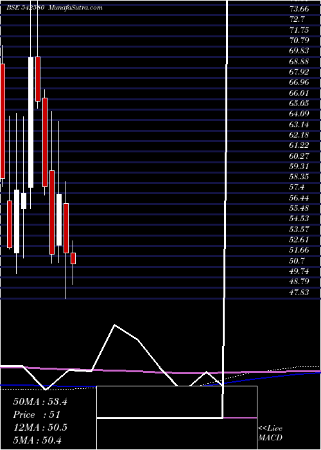Click the 66.01 price axis label
Viewport: 321px width, 450px height.
tap(299, 93)
